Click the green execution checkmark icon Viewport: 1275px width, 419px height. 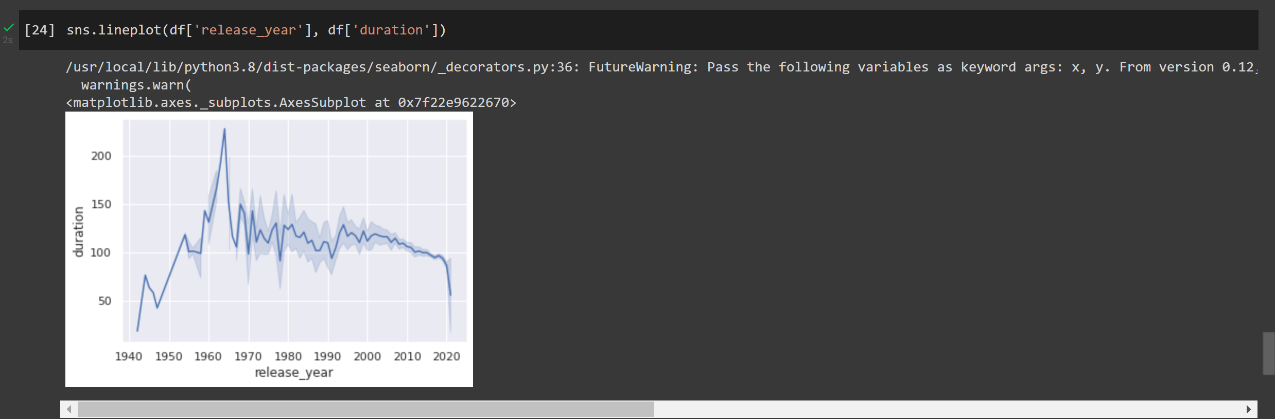(9, 27)
